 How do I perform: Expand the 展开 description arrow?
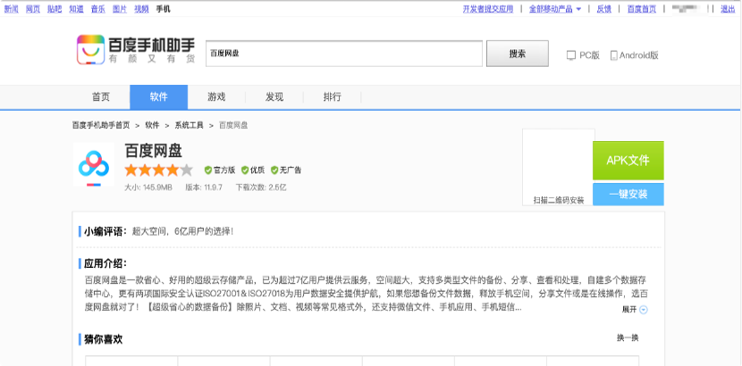(643, 310)
